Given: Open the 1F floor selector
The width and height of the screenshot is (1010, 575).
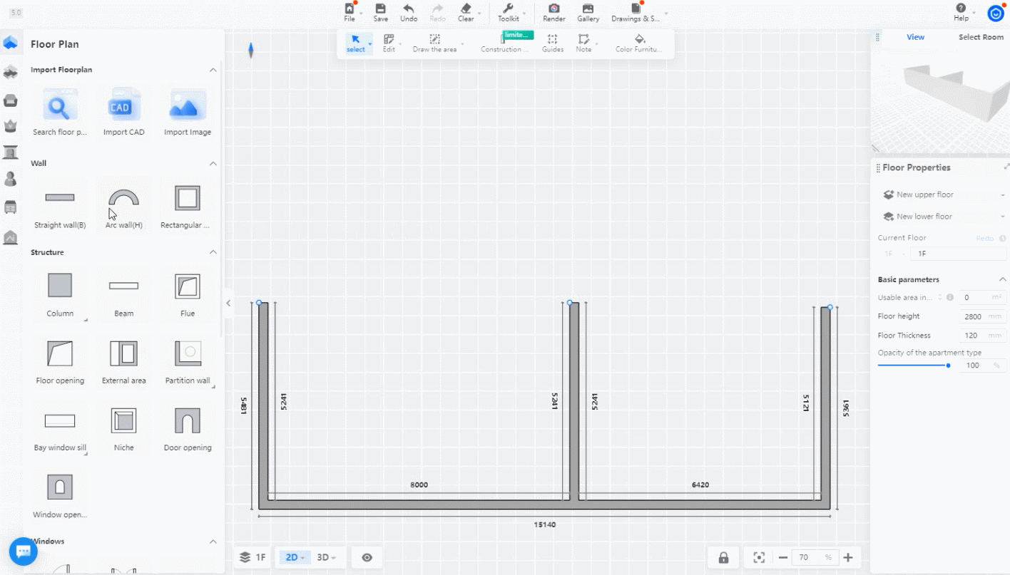Looking at the screenshot, I should click(x=253, y=557).
